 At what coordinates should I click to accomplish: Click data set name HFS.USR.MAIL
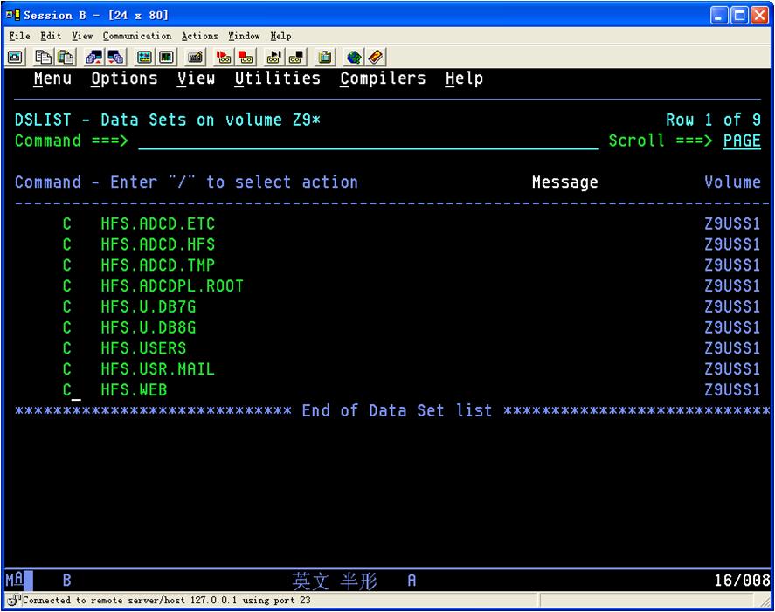tap(157, 369)
